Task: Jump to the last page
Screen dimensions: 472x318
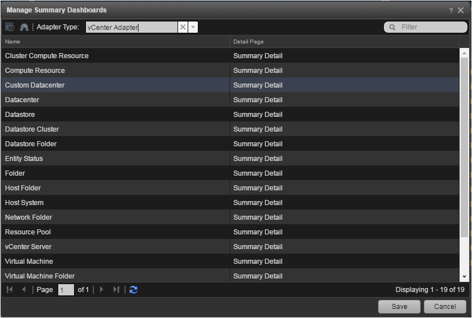Action: (116, 290)
